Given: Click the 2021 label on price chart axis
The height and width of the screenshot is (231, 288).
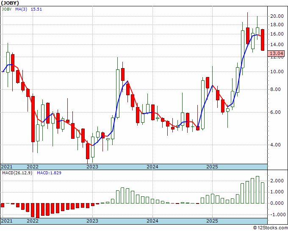Looking at the screenshot, I should 7,167.
